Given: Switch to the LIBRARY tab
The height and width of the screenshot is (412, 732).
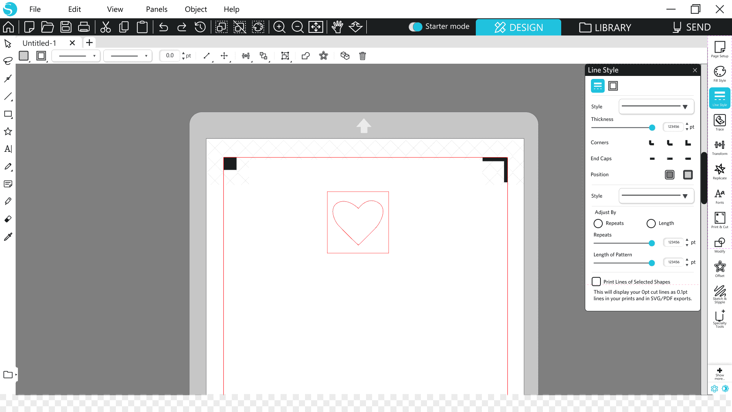Looking at the screenshot, I should coord(605,27).
